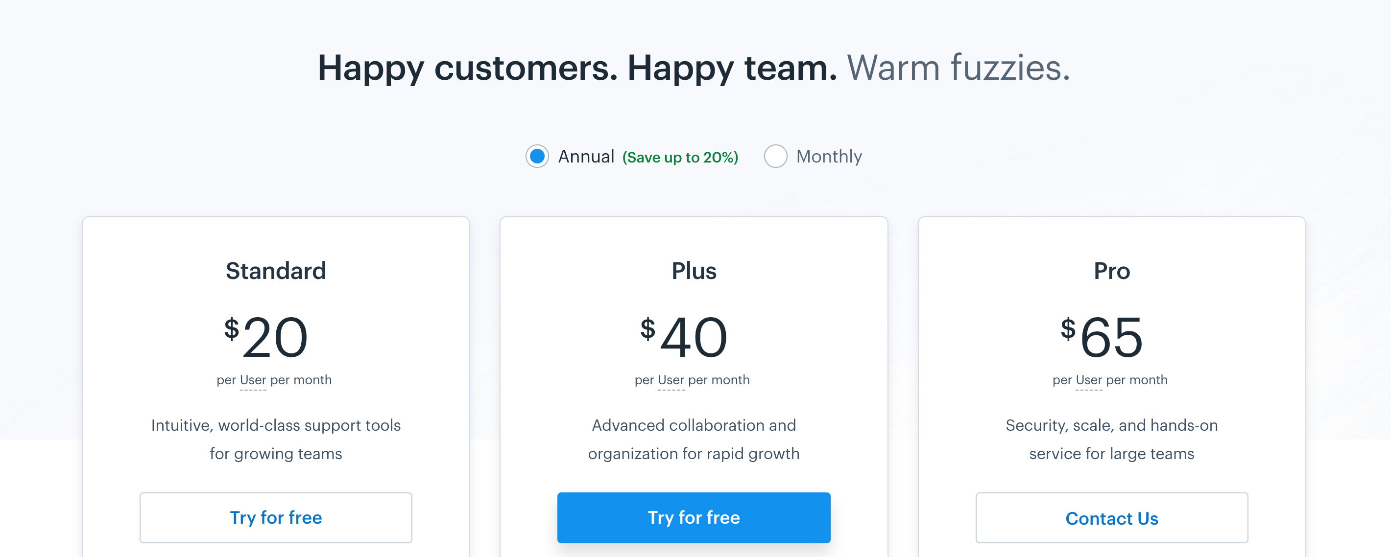Screen dimensions: 1391x557
Task: Select the Plus plan heading
Action: (694, 271)
